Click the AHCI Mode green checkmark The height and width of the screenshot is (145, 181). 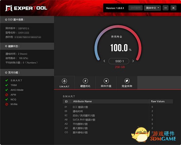[x=7, y=90]
